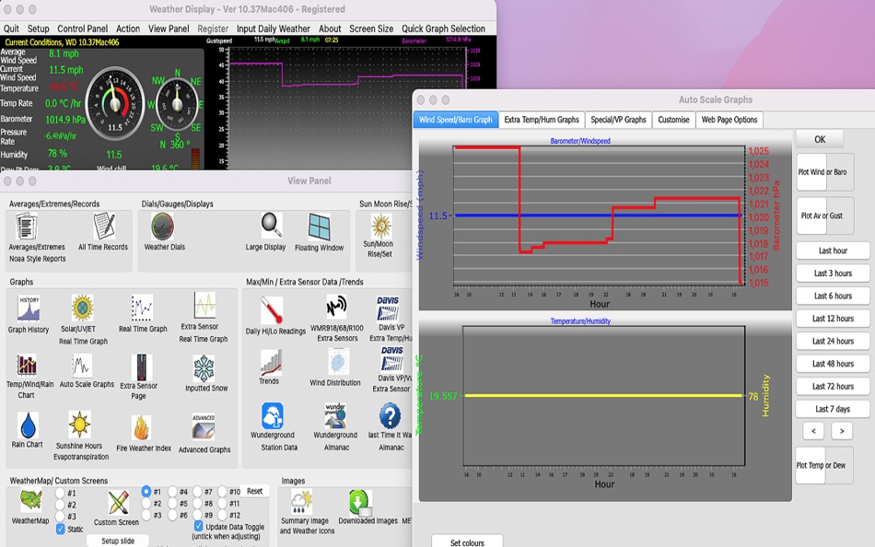Step graph back with the < button
Viewport: 875px width, 547px height.
point(813,430)
